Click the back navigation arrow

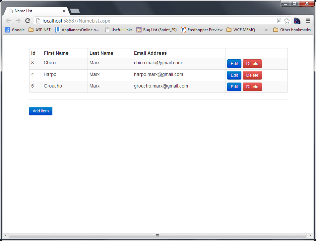[8, 21]
